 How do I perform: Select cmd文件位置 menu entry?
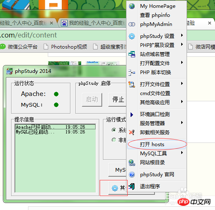tap(157, 93)
